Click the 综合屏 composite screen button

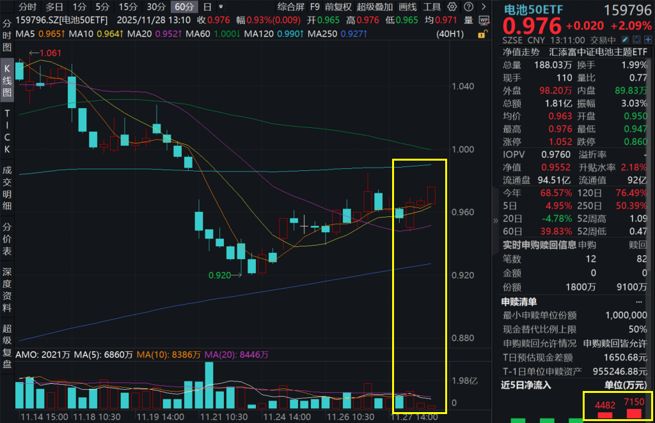click(x=291, y=6)
